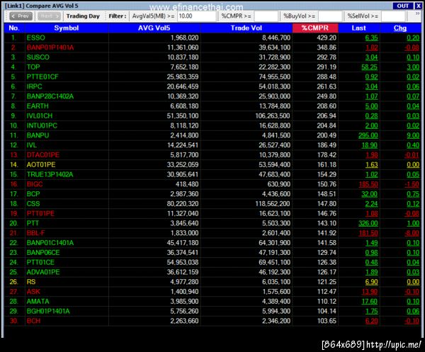Click ESSO last price 6.35
Viewport: 425px width, 352px height.
tap(371, 38)
